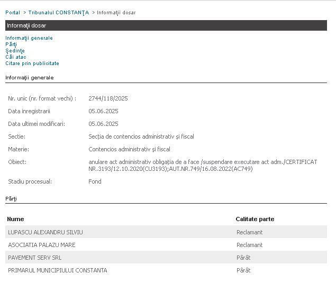Select Materie value Contencios administrativ şi fiscal
The image size is (336, 283).
[x=129, y=149]
